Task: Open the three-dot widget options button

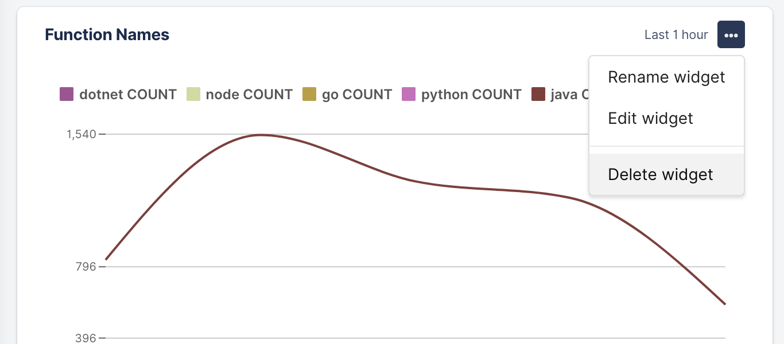Action: [x=731, y=34]
